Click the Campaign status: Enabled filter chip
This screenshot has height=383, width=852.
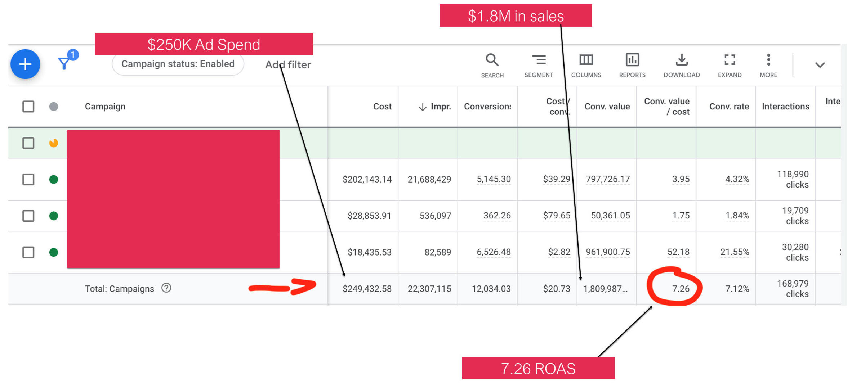[178, 64]
